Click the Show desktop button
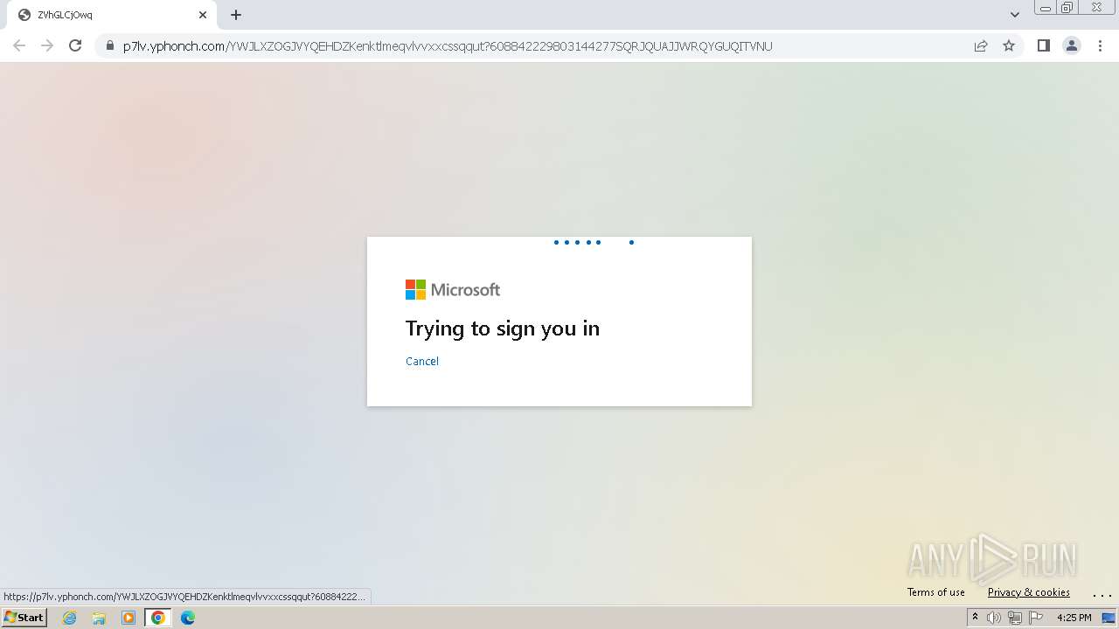 (x=1109, y=618)
